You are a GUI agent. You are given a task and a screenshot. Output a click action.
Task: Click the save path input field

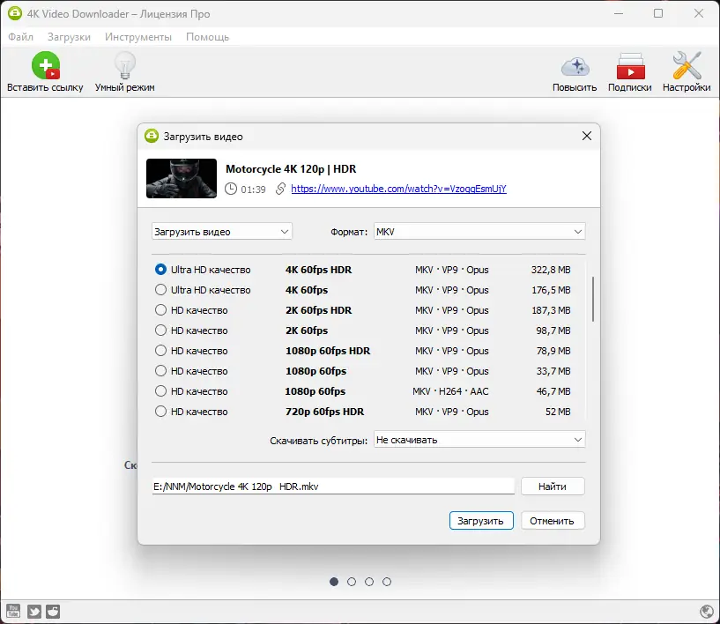click(x=333, y=487)
